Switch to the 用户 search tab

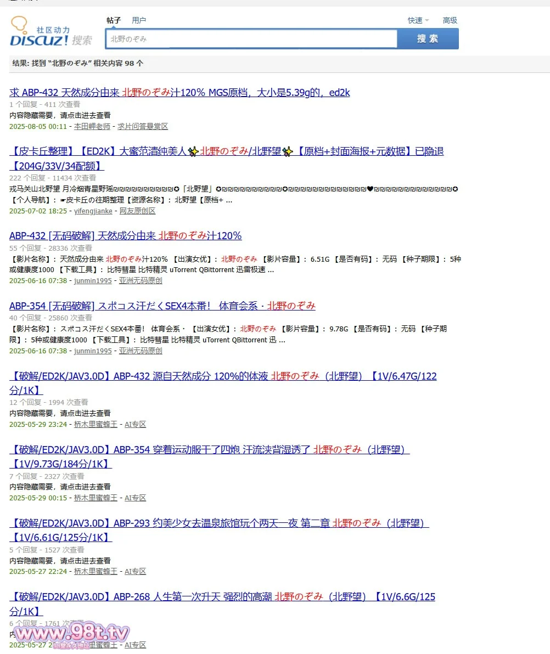[x=139, y=20]
